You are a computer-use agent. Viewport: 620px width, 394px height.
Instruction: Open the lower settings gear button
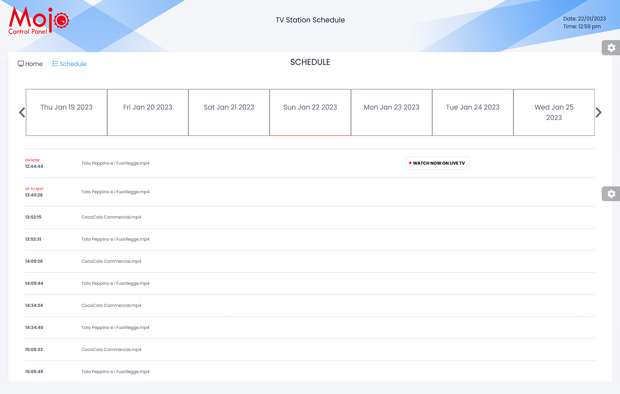(x=611, y=194)
